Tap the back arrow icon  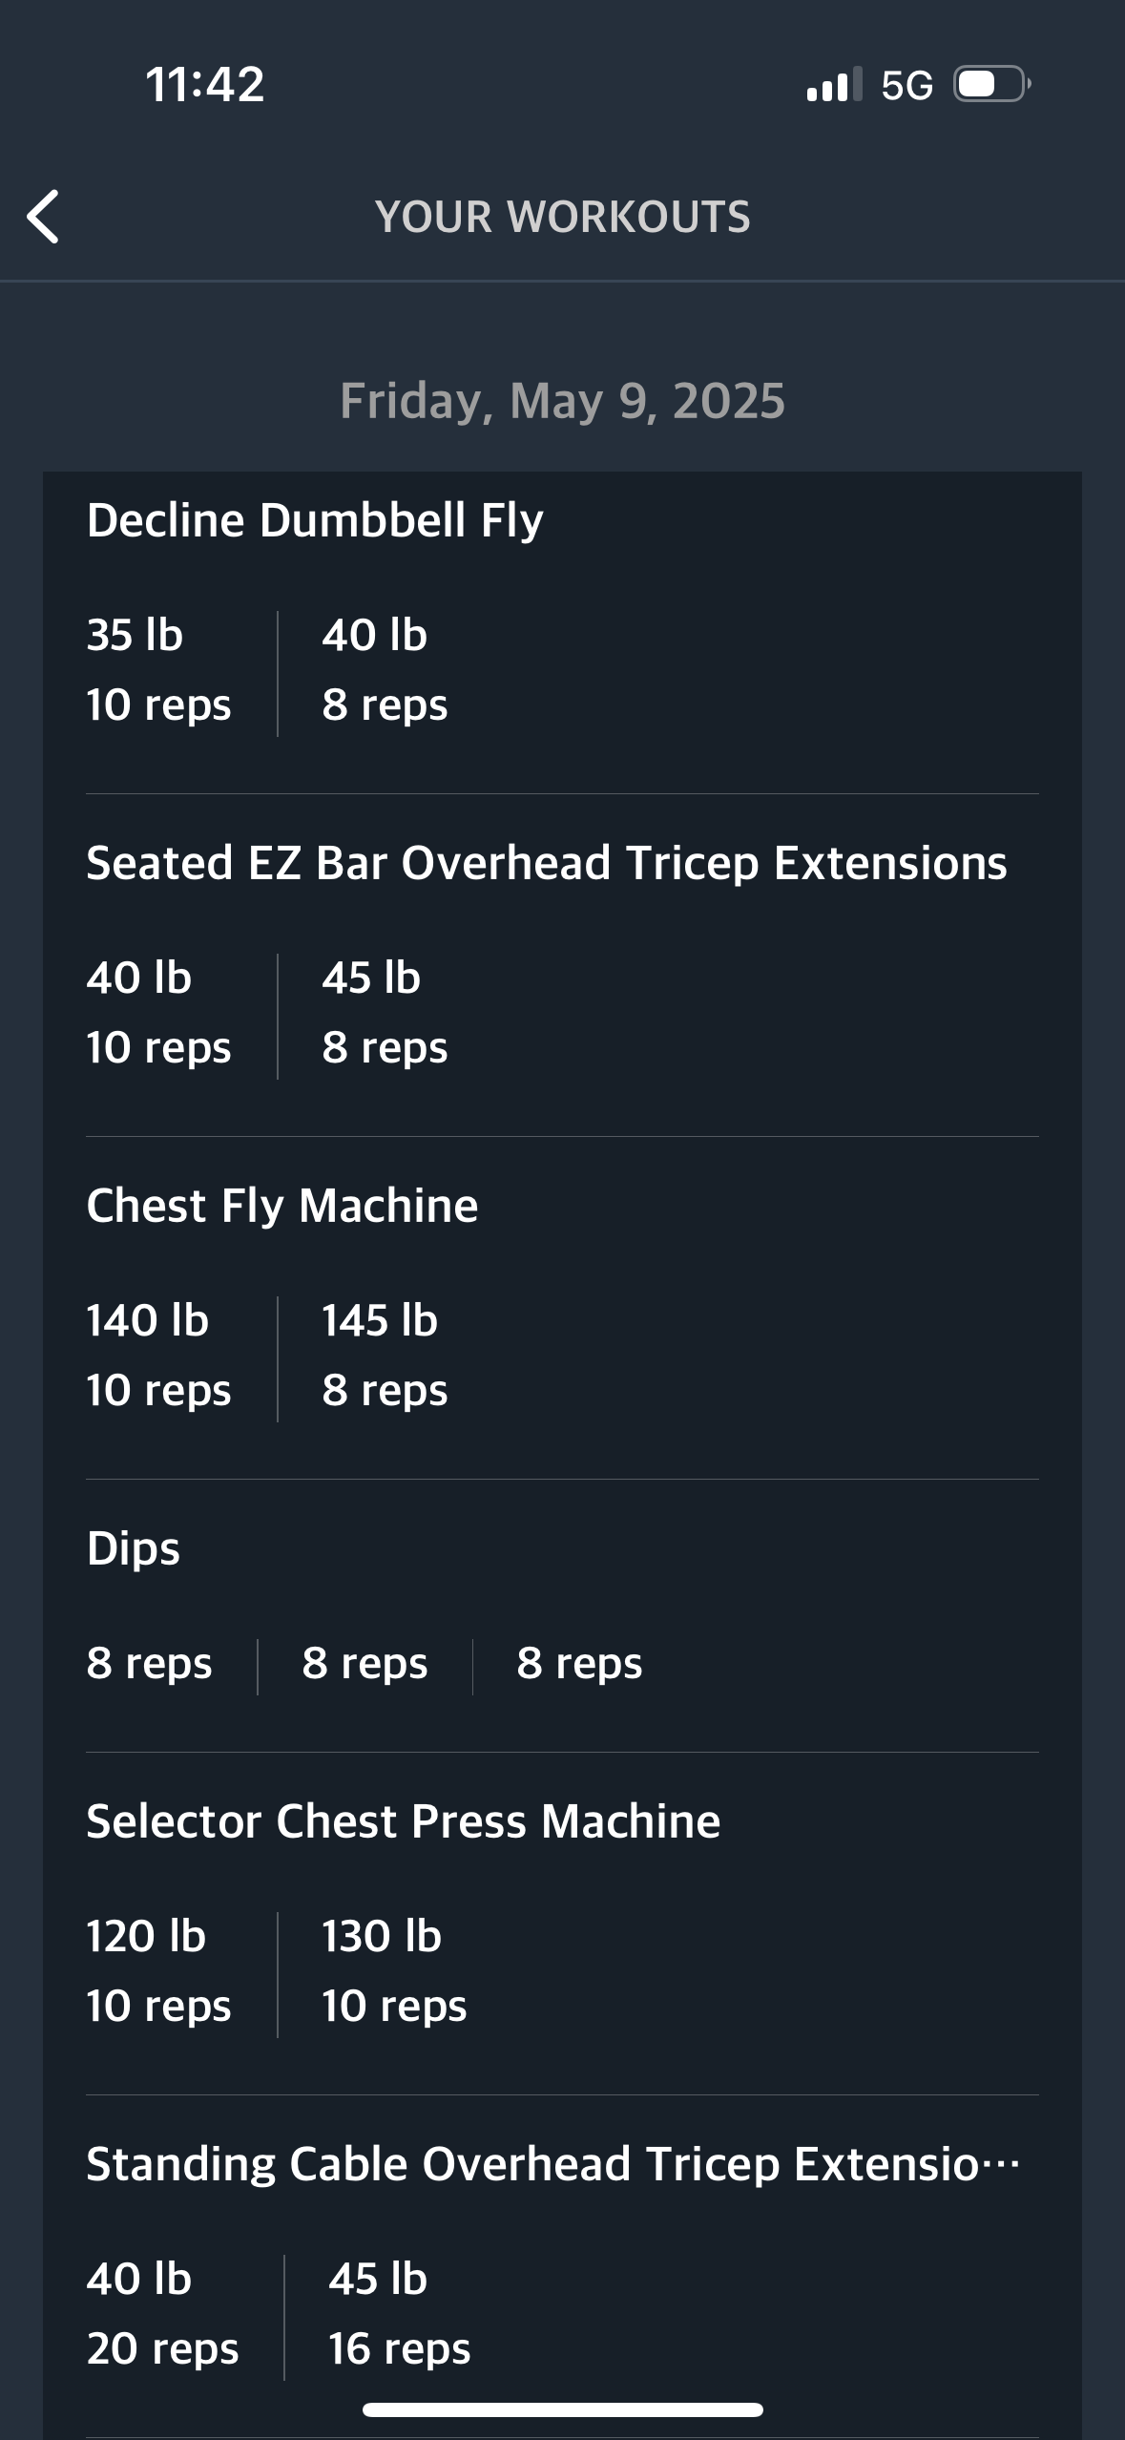(x=44, y=217)
